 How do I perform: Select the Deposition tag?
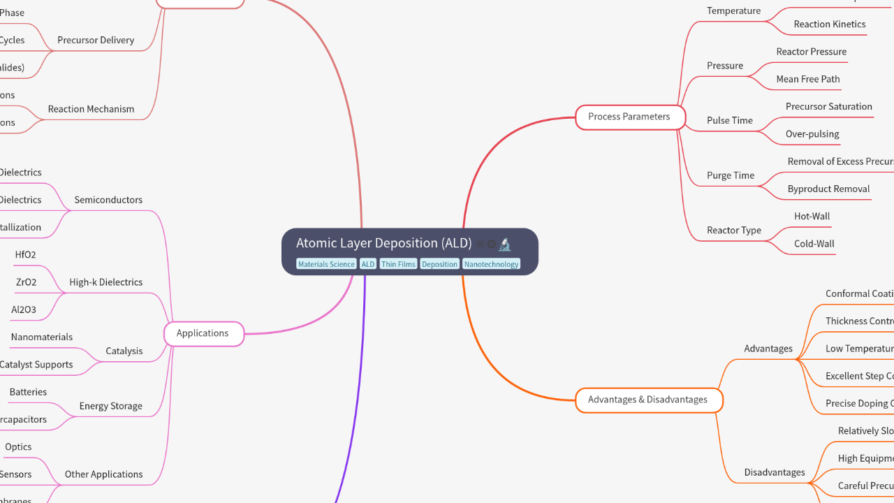coord(439,264)
